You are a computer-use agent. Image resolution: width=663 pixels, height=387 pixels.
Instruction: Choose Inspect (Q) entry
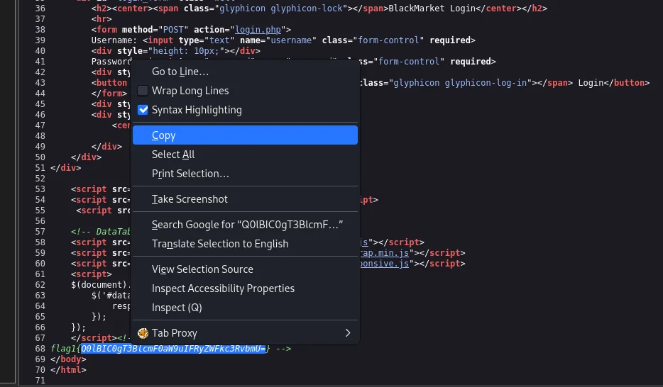[245, 308]
